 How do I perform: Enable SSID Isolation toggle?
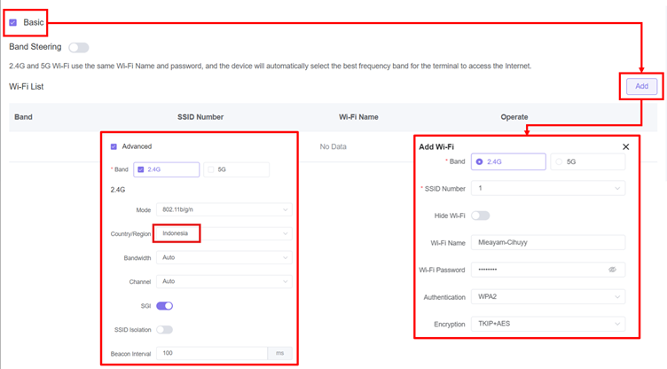point(165,329)
